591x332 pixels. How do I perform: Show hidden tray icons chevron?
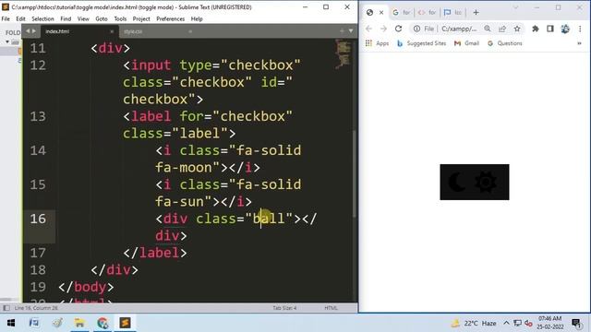point(506,323)
